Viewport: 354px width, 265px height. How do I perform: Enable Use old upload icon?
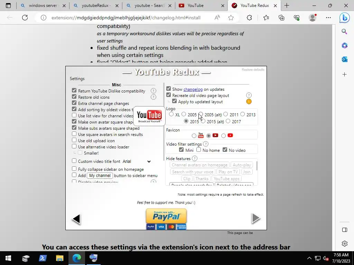[x=74, y=140]
